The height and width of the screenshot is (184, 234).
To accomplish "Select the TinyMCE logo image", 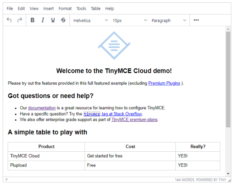I will coord(114,46).
